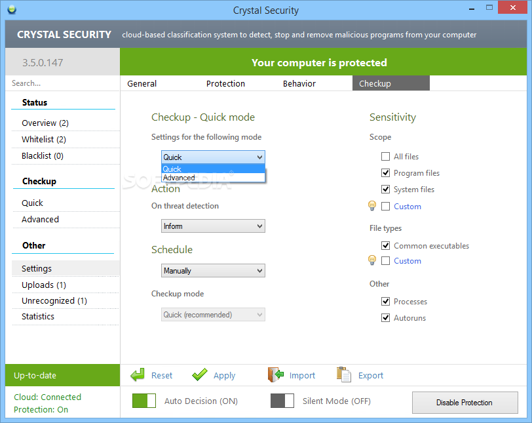Click the green Apply checkmark icon
The height and width of the screenshot is (423, 532).
pyautogui.click(x=199, y=374)
